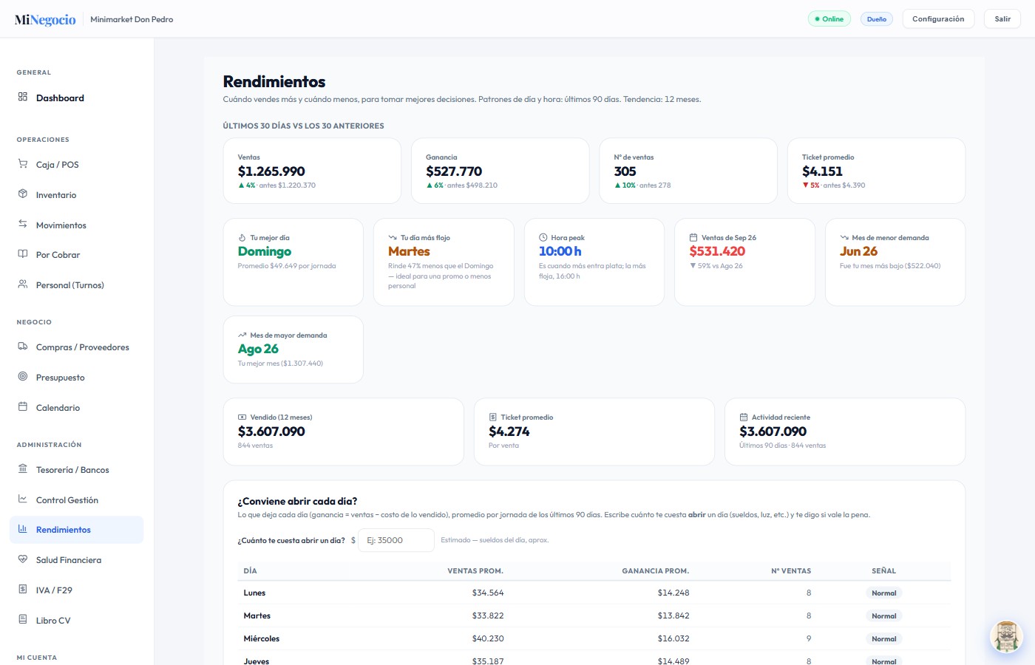Screen dimensions: 1035x665
Task: Click the Online status badge
Action: (829, 19)
